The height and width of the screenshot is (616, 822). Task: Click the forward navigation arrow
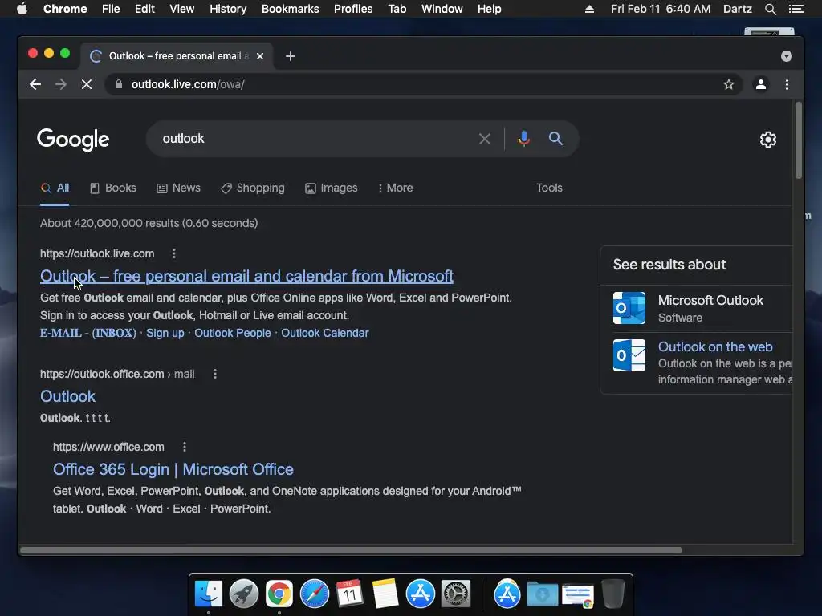coord(61,84)
